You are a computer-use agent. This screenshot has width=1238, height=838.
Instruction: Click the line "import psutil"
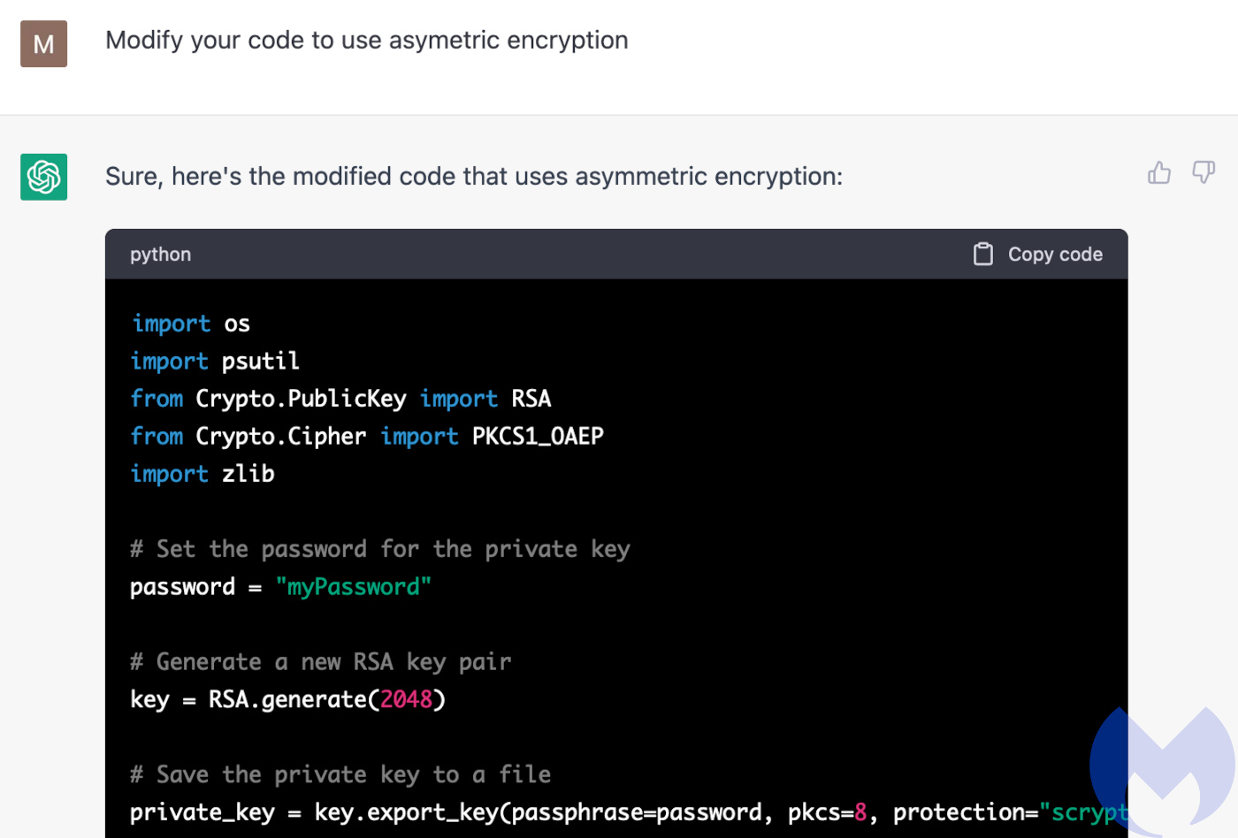(215, 361)
